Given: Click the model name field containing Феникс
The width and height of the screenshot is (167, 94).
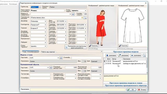Looking at the screenshot, I should [x=47, y=10].
